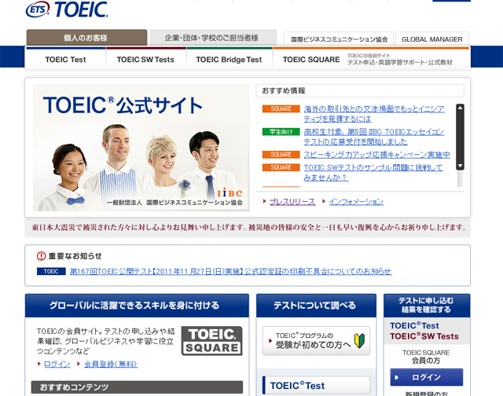Click SQUARE tag beside スピーキング力アップ link
503x396 pixels.
click(281, 155)
